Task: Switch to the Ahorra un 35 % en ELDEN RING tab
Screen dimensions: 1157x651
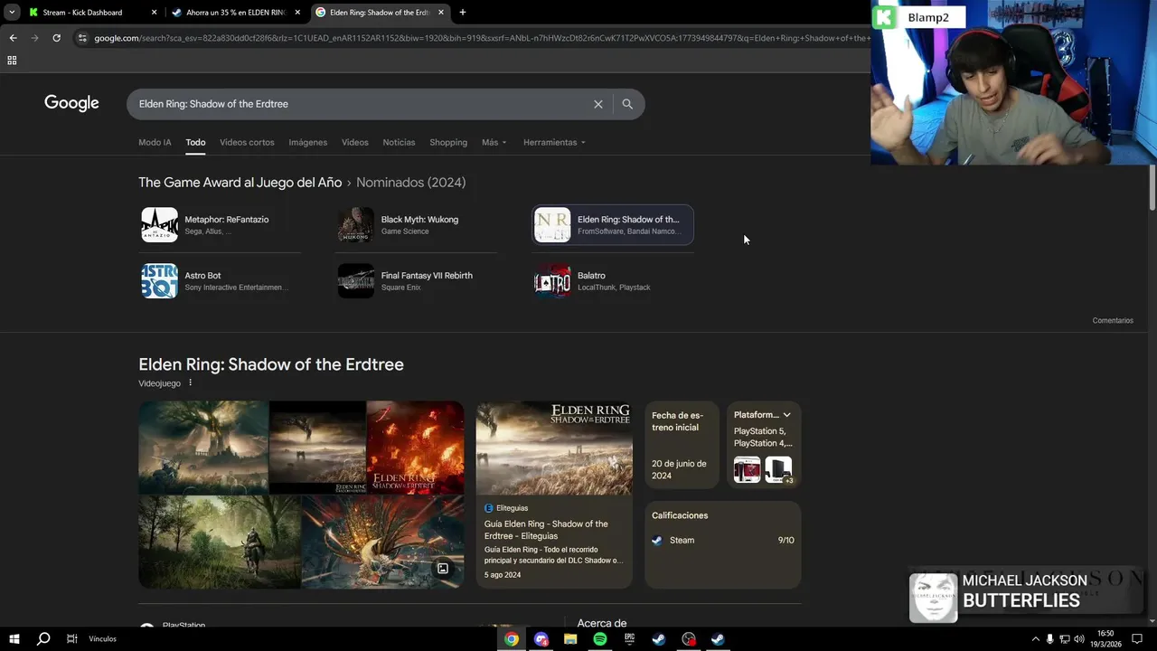Action: tap(235, 13)
